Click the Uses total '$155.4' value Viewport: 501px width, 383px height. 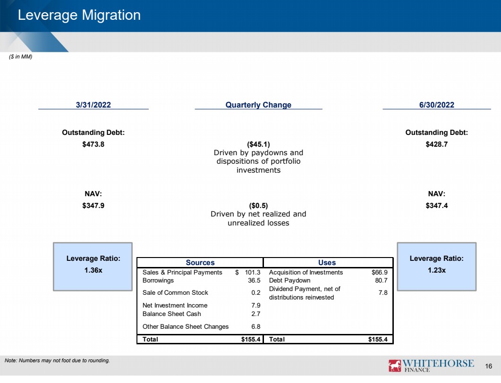[378, 339]
